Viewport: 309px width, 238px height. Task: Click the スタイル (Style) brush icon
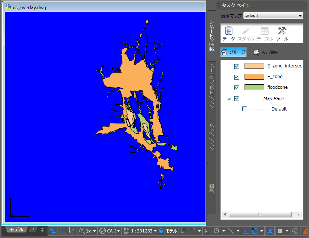(x=246, y=34)
